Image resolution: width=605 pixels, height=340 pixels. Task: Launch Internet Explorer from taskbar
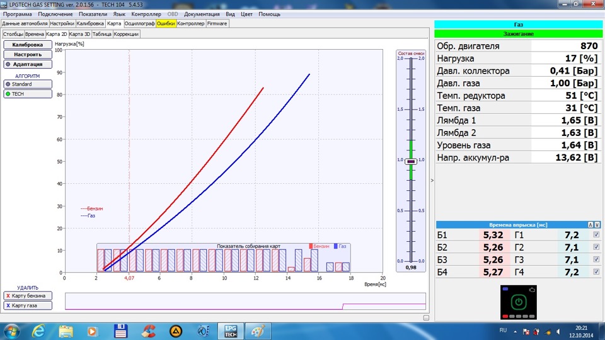click(x=38, y=331)
